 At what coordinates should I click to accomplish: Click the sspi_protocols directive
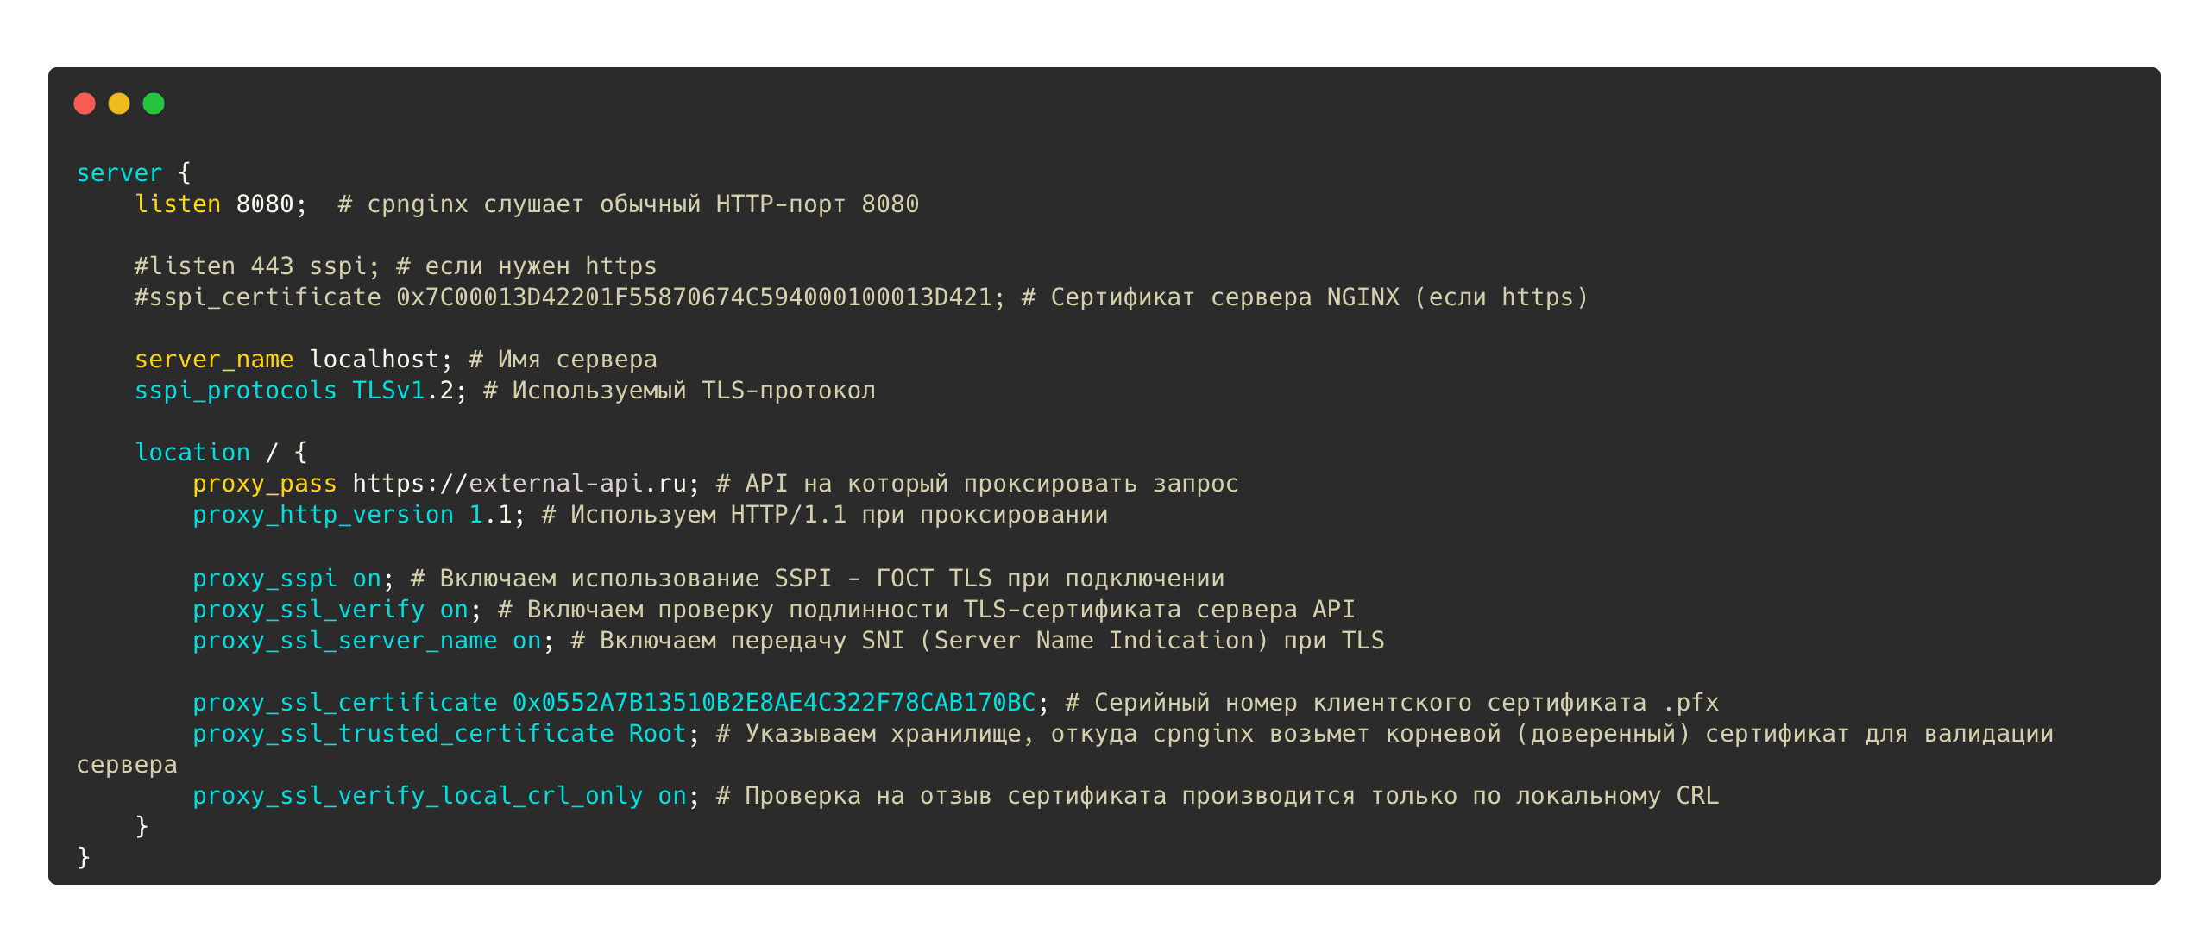236,391
